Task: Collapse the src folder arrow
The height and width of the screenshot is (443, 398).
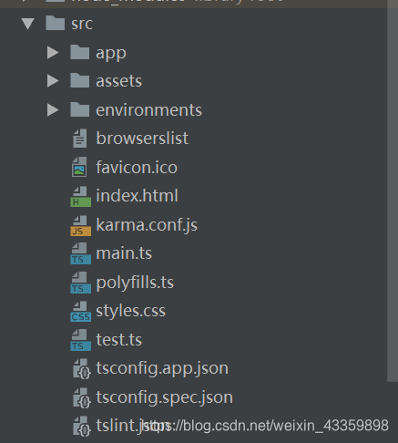Action: (28, 24)
